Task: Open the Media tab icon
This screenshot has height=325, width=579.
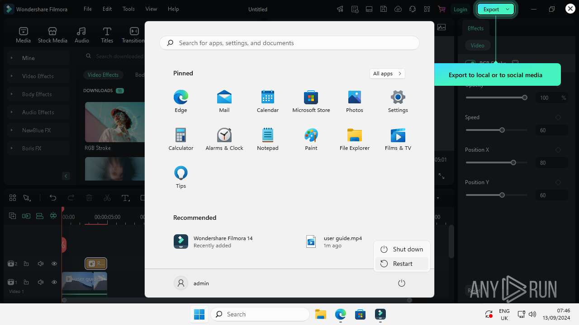Action: (x=23, y=31)
